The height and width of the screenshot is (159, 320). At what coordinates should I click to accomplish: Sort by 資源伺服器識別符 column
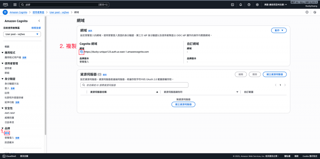click(237, 92)
